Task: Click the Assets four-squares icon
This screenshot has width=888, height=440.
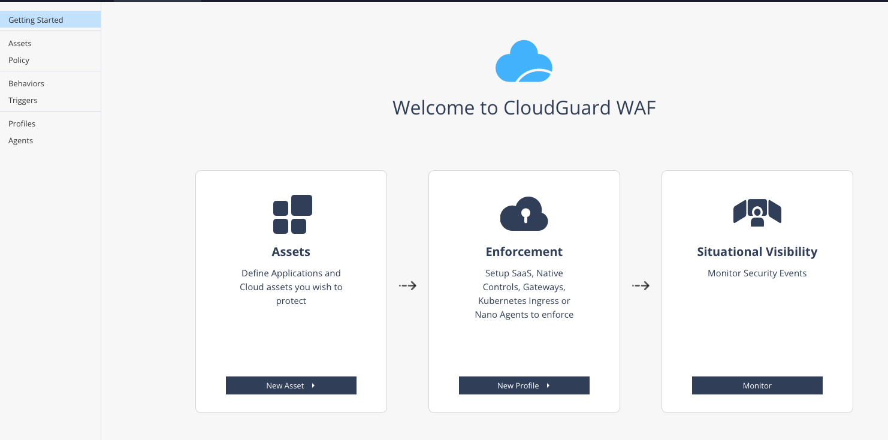Action: (x=292, y=214)
